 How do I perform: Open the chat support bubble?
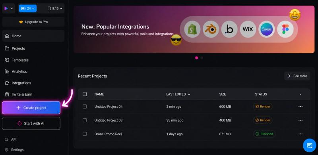310,145
